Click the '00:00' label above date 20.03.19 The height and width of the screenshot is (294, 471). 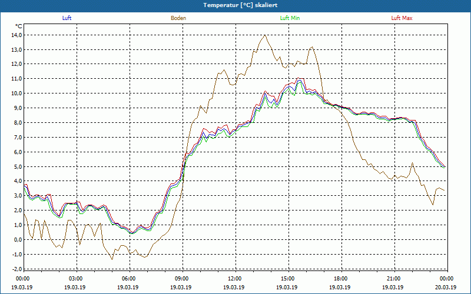pyautogui.click(x=447, y=279)
